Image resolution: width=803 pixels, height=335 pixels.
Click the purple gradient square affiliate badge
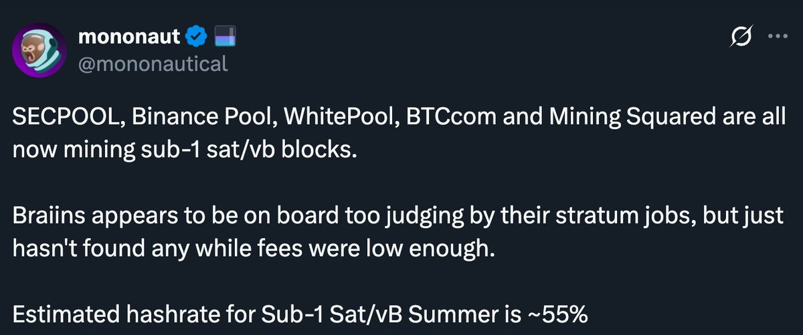[x=224, y=38]
